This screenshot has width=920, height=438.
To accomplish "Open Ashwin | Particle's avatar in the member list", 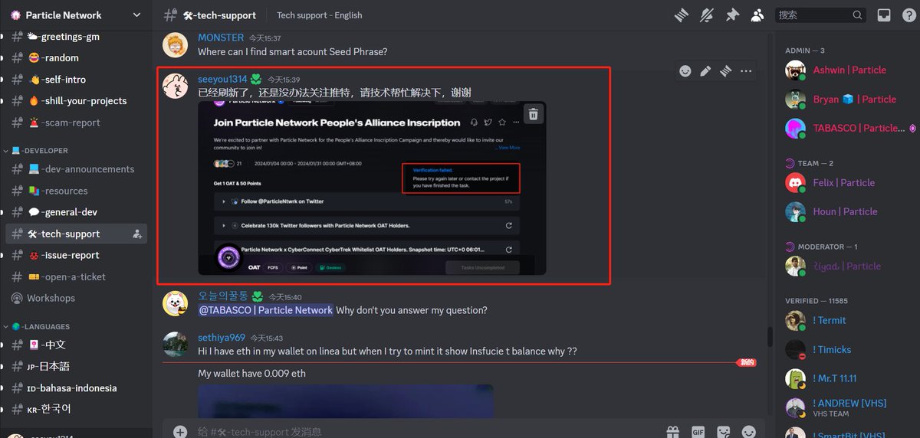I will pyautogui.click(x=796, y=70).
